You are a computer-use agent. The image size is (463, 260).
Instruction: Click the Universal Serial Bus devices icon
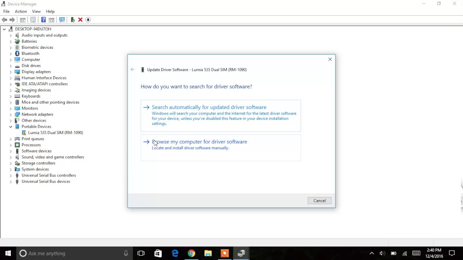pos(17,182)
